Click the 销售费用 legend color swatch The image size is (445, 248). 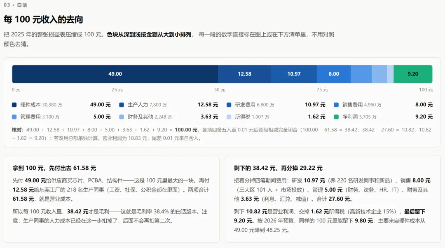(336, 105)
